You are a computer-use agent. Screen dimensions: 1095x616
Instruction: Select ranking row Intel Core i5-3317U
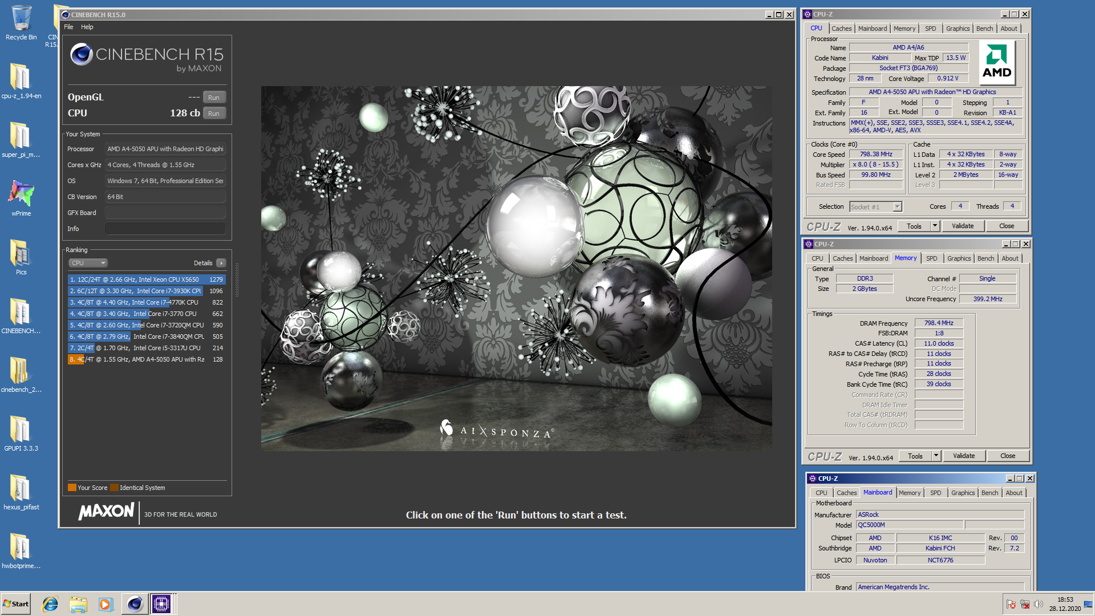click(x=147, y=348)
